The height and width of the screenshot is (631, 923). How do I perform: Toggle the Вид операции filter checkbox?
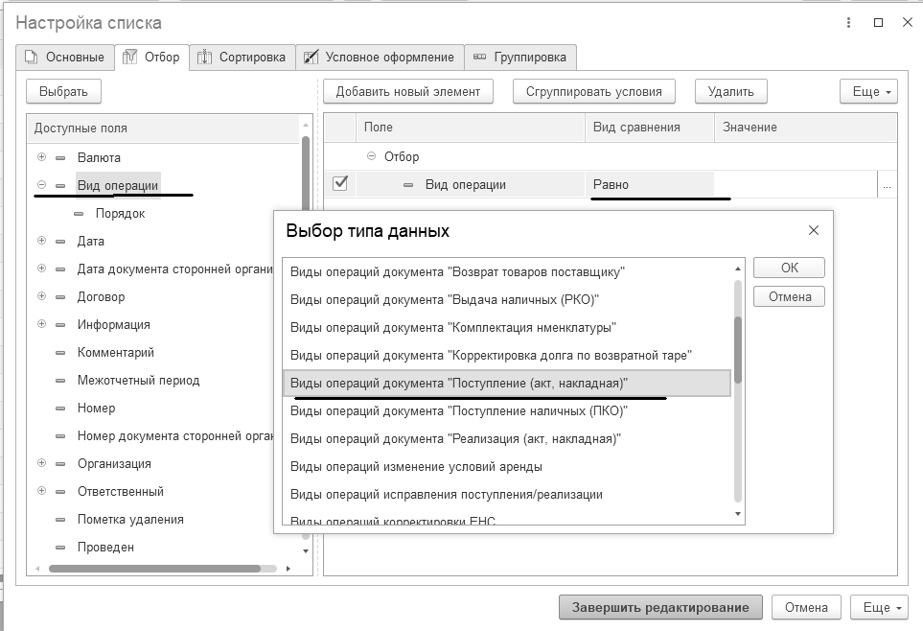click(x=339, y=184)
